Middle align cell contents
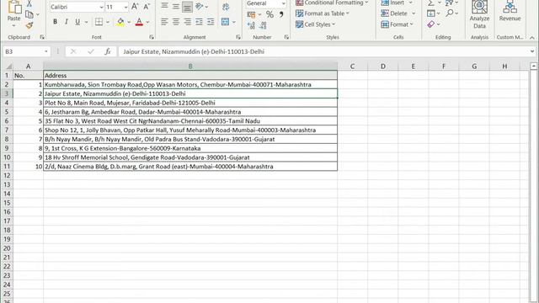This screenshot has width=539, height=303. [x=176, y=7]
